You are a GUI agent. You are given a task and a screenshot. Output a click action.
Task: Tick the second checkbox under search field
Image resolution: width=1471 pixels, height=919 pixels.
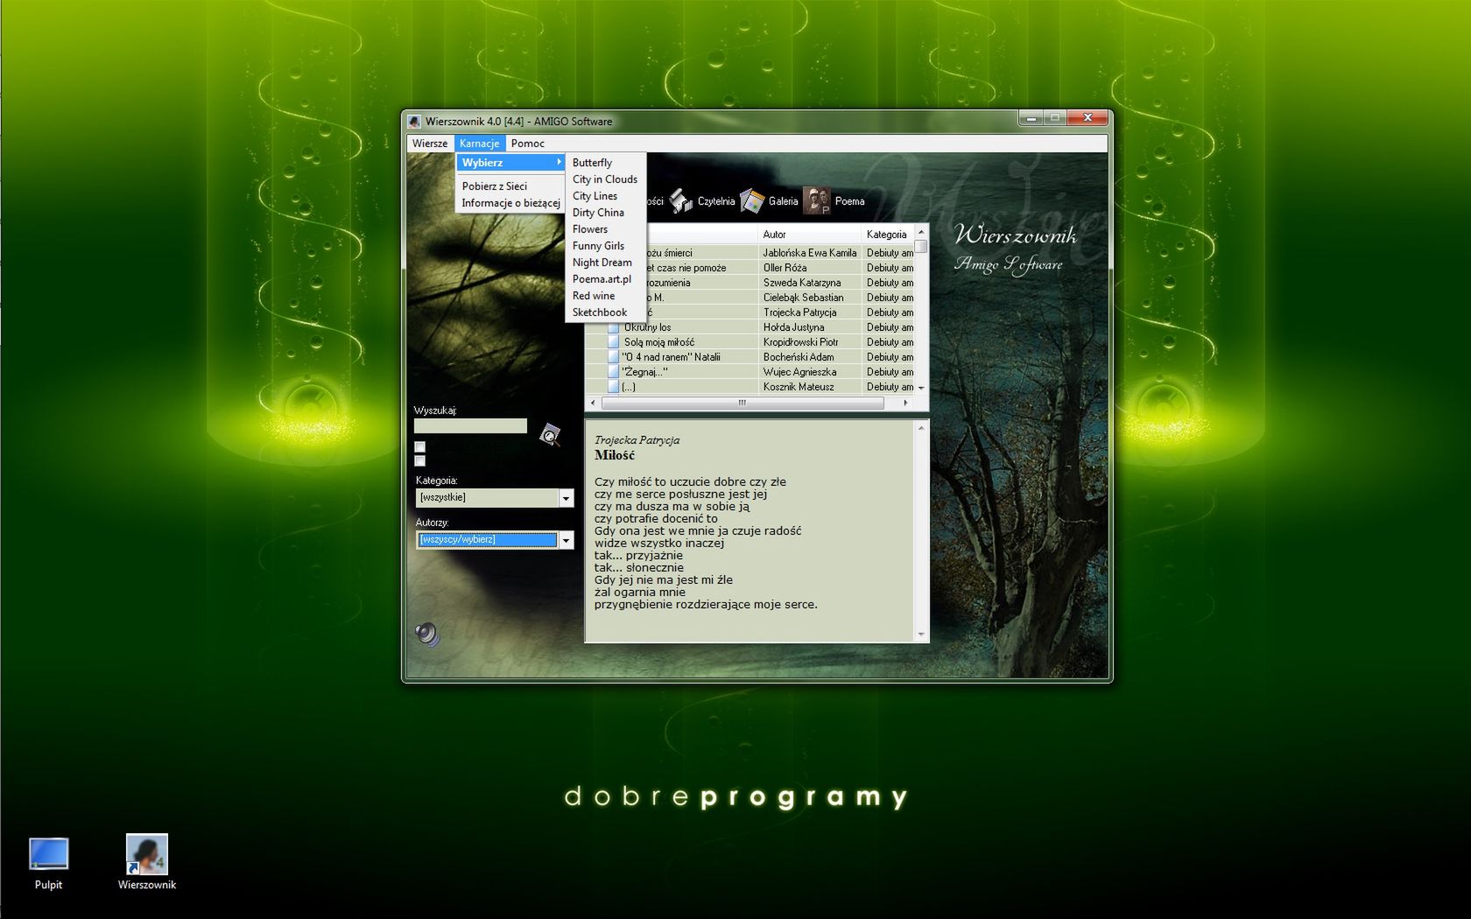coord(419,460)
